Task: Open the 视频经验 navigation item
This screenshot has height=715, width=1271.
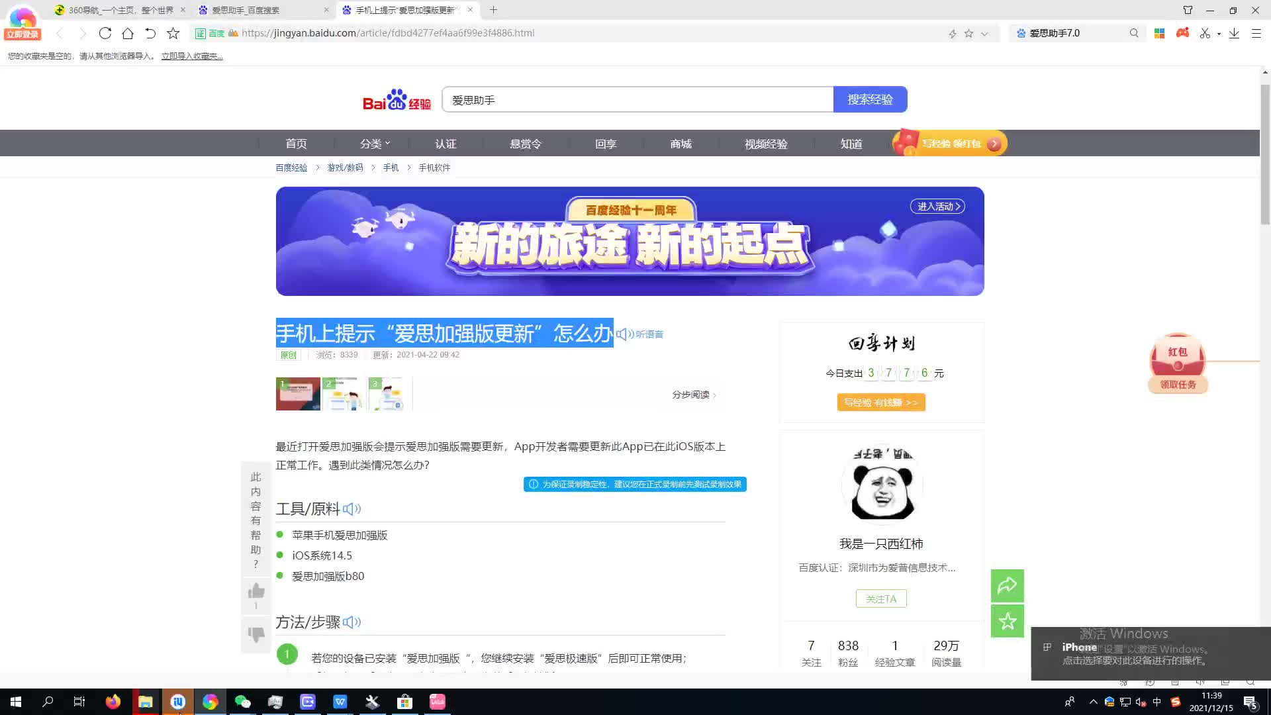Action: (766, 144)
